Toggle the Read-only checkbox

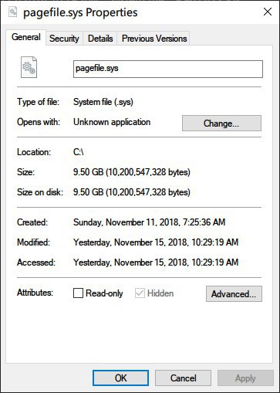(x=78, y=293)
